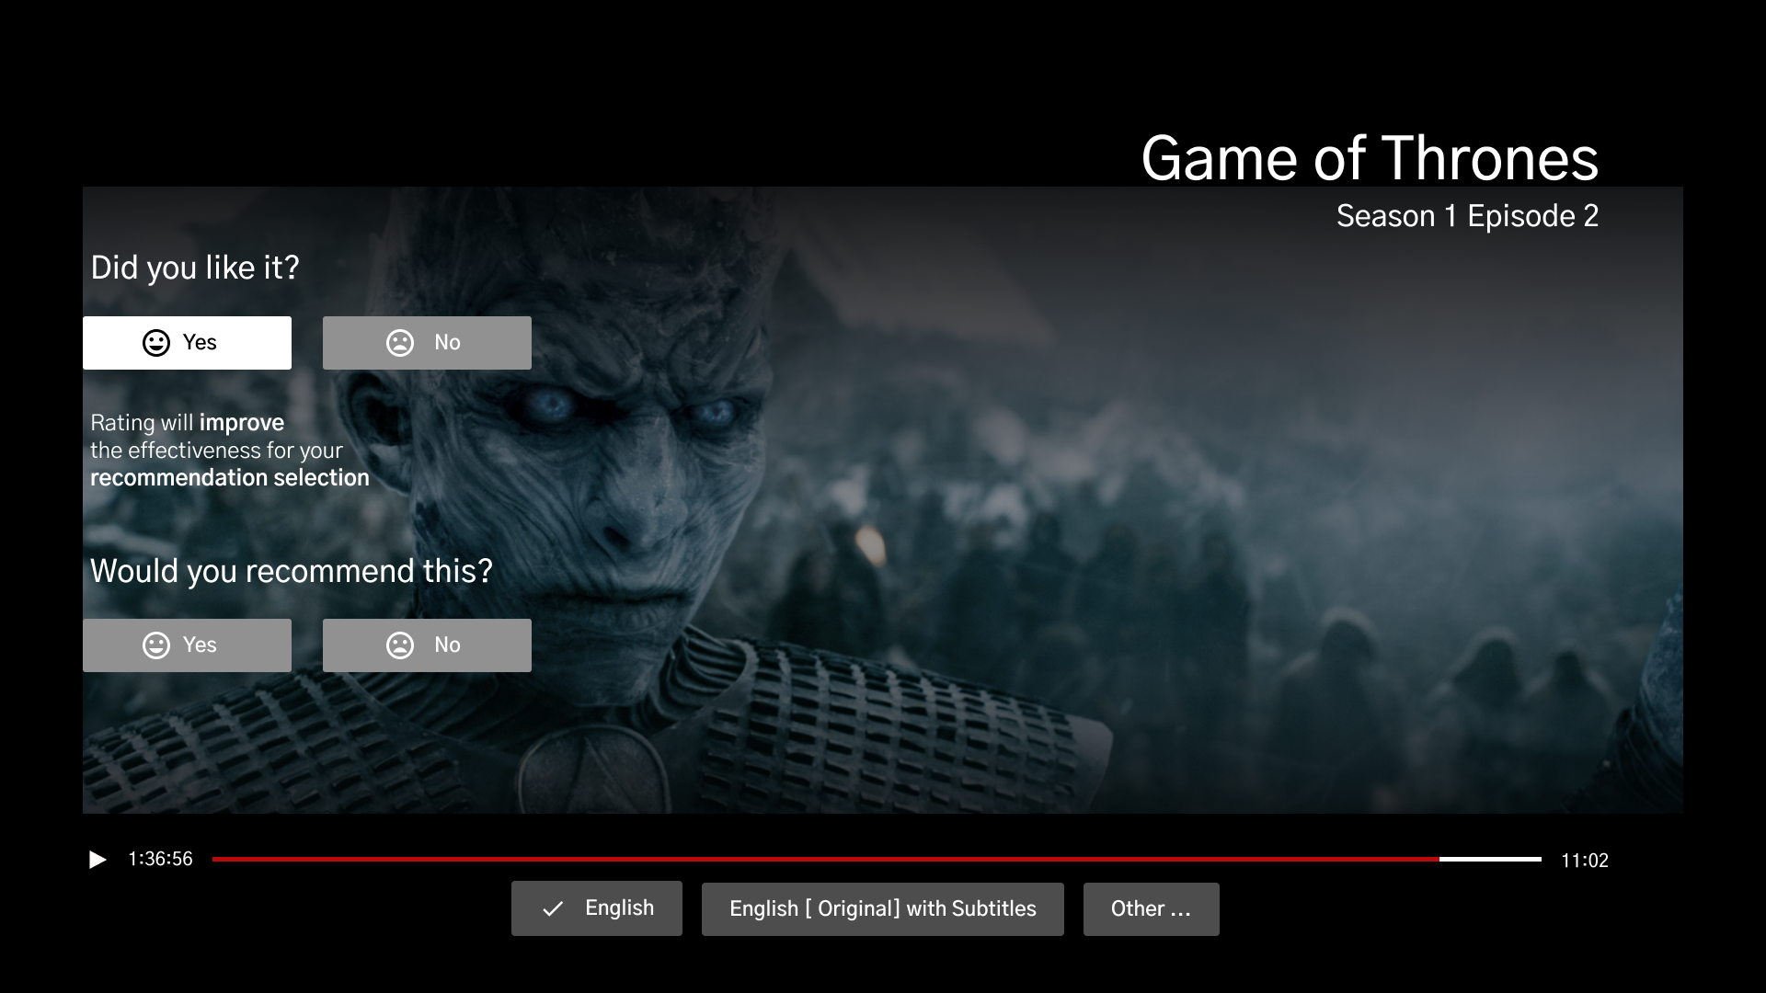Click the frowning face under 'Did you like it?'

[x=400, y=343]
